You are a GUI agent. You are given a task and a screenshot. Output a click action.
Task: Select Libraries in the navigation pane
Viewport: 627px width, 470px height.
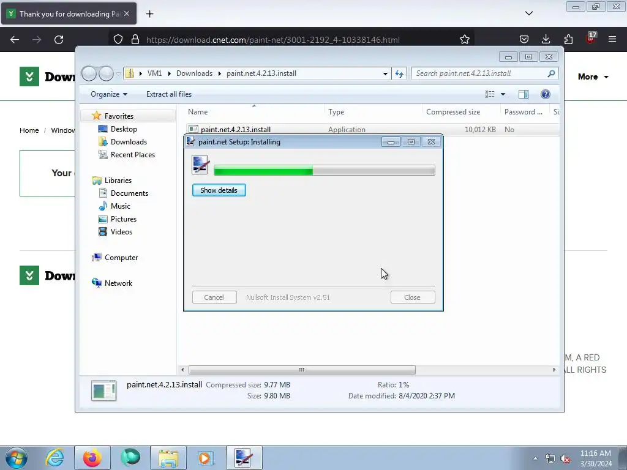(x=118, y=181)
